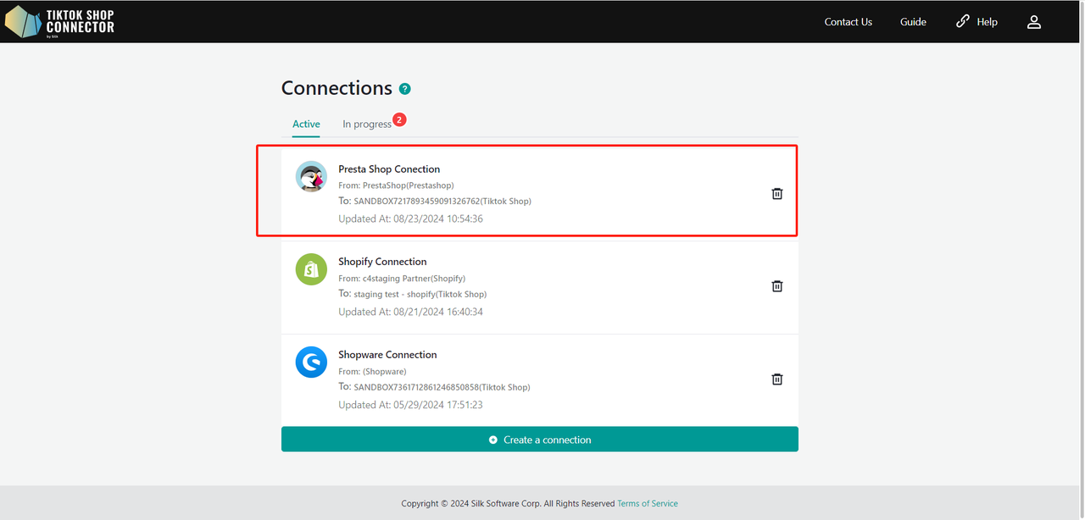Click the Connections page heading
Image resolution: width=1085 pixels, height=520 pixels.
337,88
